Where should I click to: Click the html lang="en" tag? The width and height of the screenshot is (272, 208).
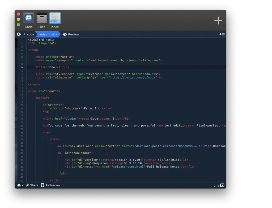(x=42, y=43)
